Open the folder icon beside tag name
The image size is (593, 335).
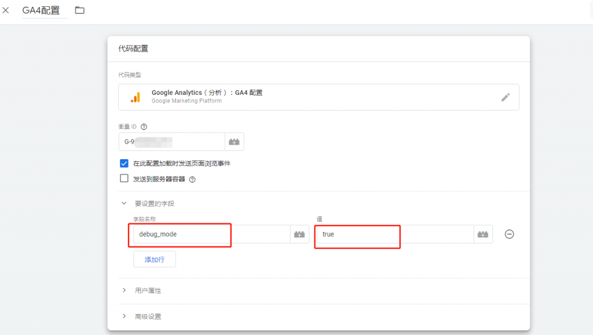79,10
